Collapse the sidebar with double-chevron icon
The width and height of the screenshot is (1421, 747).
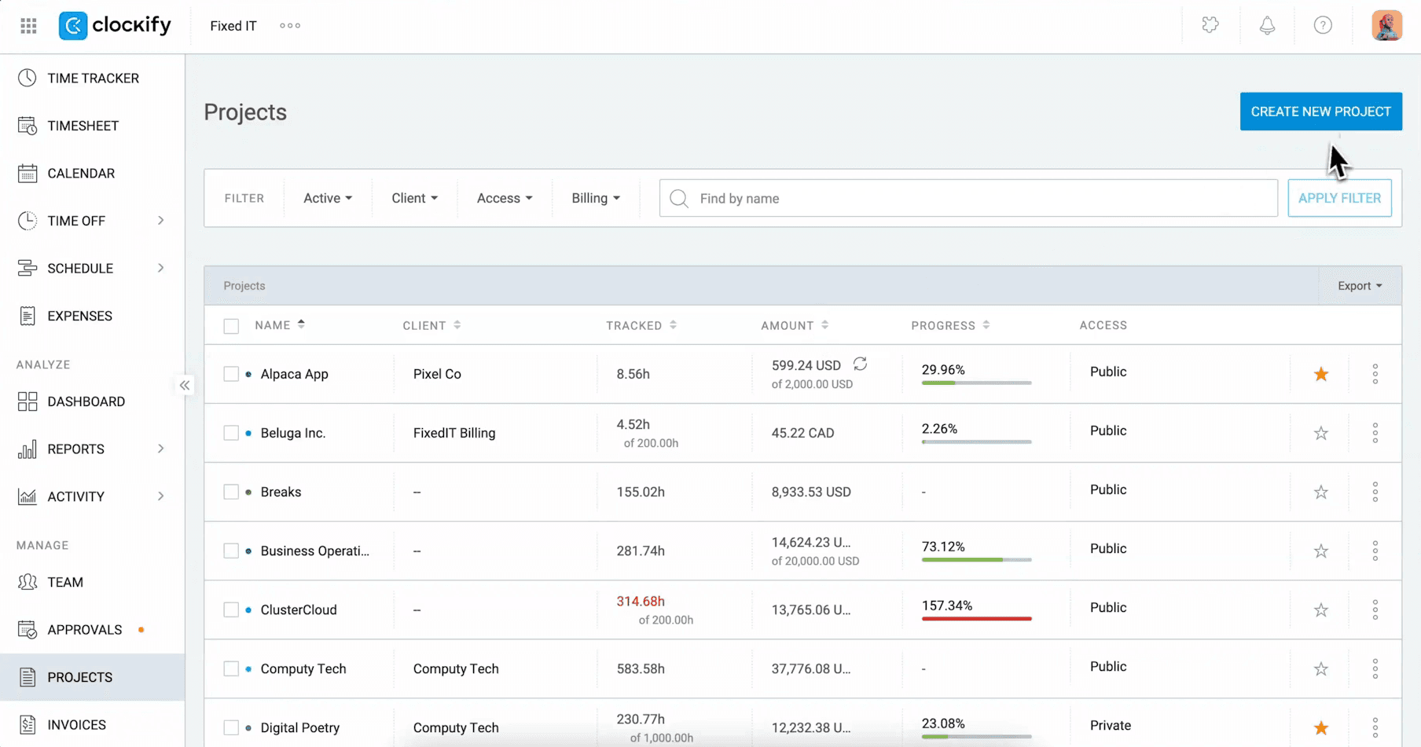pyautogui.click(x=185, y=386)
